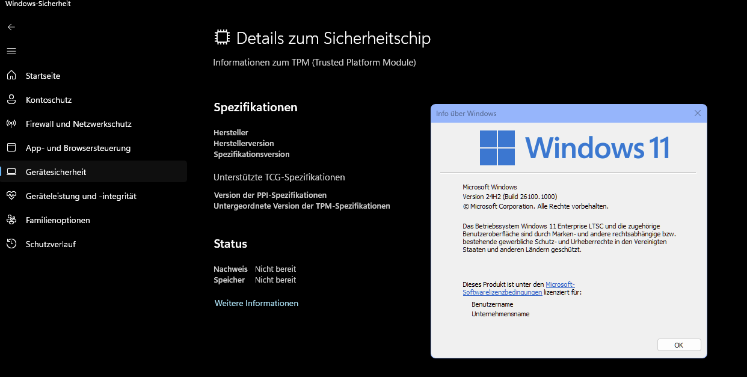Click the Version 24H2 build text
The height and width of the screenshot is (377, 747).
click(x=510, y=197)
